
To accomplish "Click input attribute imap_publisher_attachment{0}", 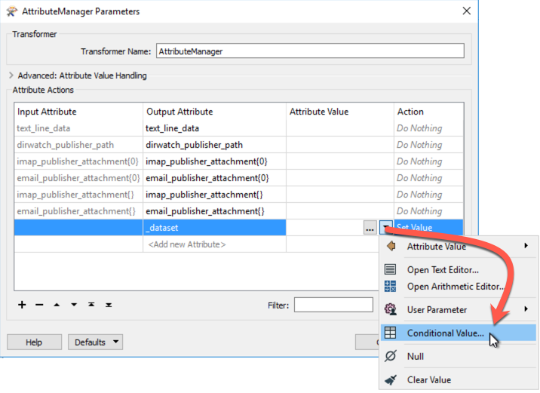I will [78, 161].
